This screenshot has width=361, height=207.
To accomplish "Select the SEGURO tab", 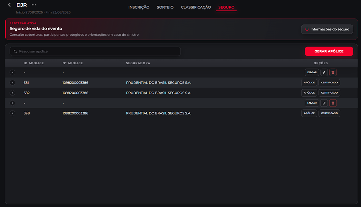I will point(226,7).
